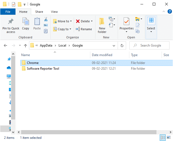This screenshot has width=173, height=141.
Task: Select the Chrome folder row
Action: click(x=97, y=63)
